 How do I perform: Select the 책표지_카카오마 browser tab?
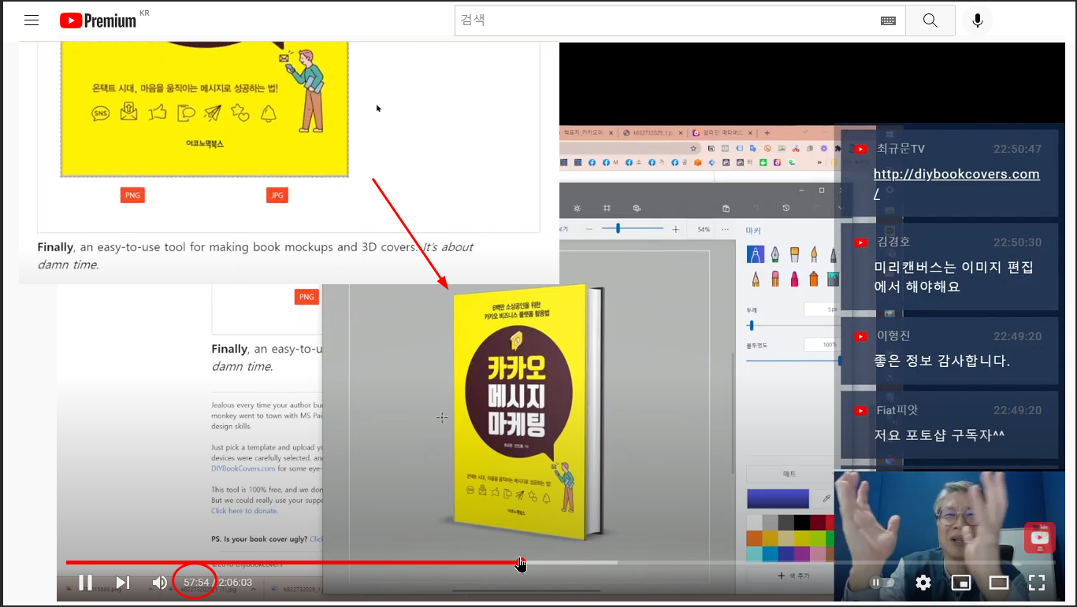583,133
